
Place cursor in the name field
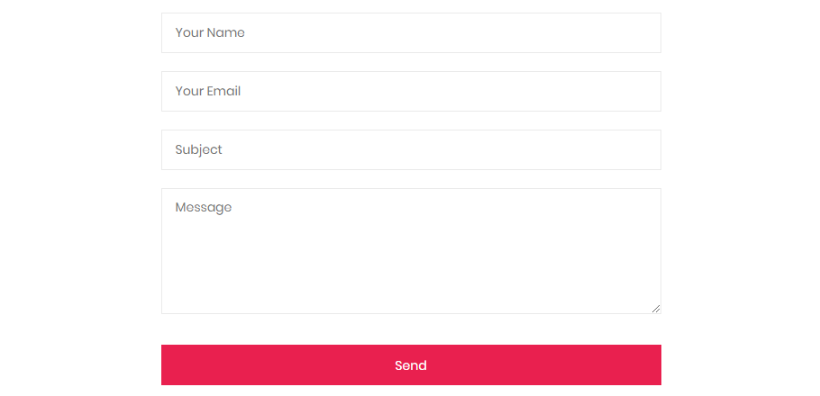click(411, 32)
